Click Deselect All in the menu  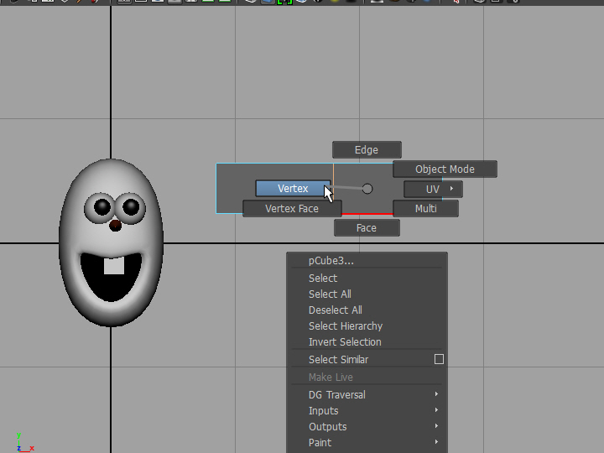(x=336, y=310)
